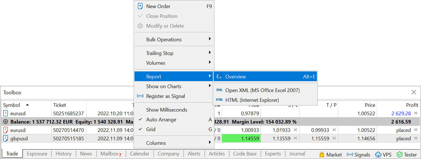Switch to the Alerts tab

tap(194, 154)
